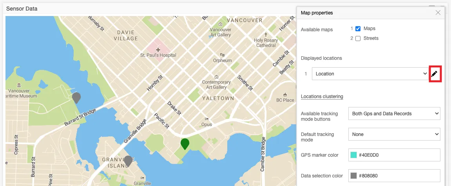Click the gray marker near Maritime Museum
The image size is (451, 186).
pos(76,97)
